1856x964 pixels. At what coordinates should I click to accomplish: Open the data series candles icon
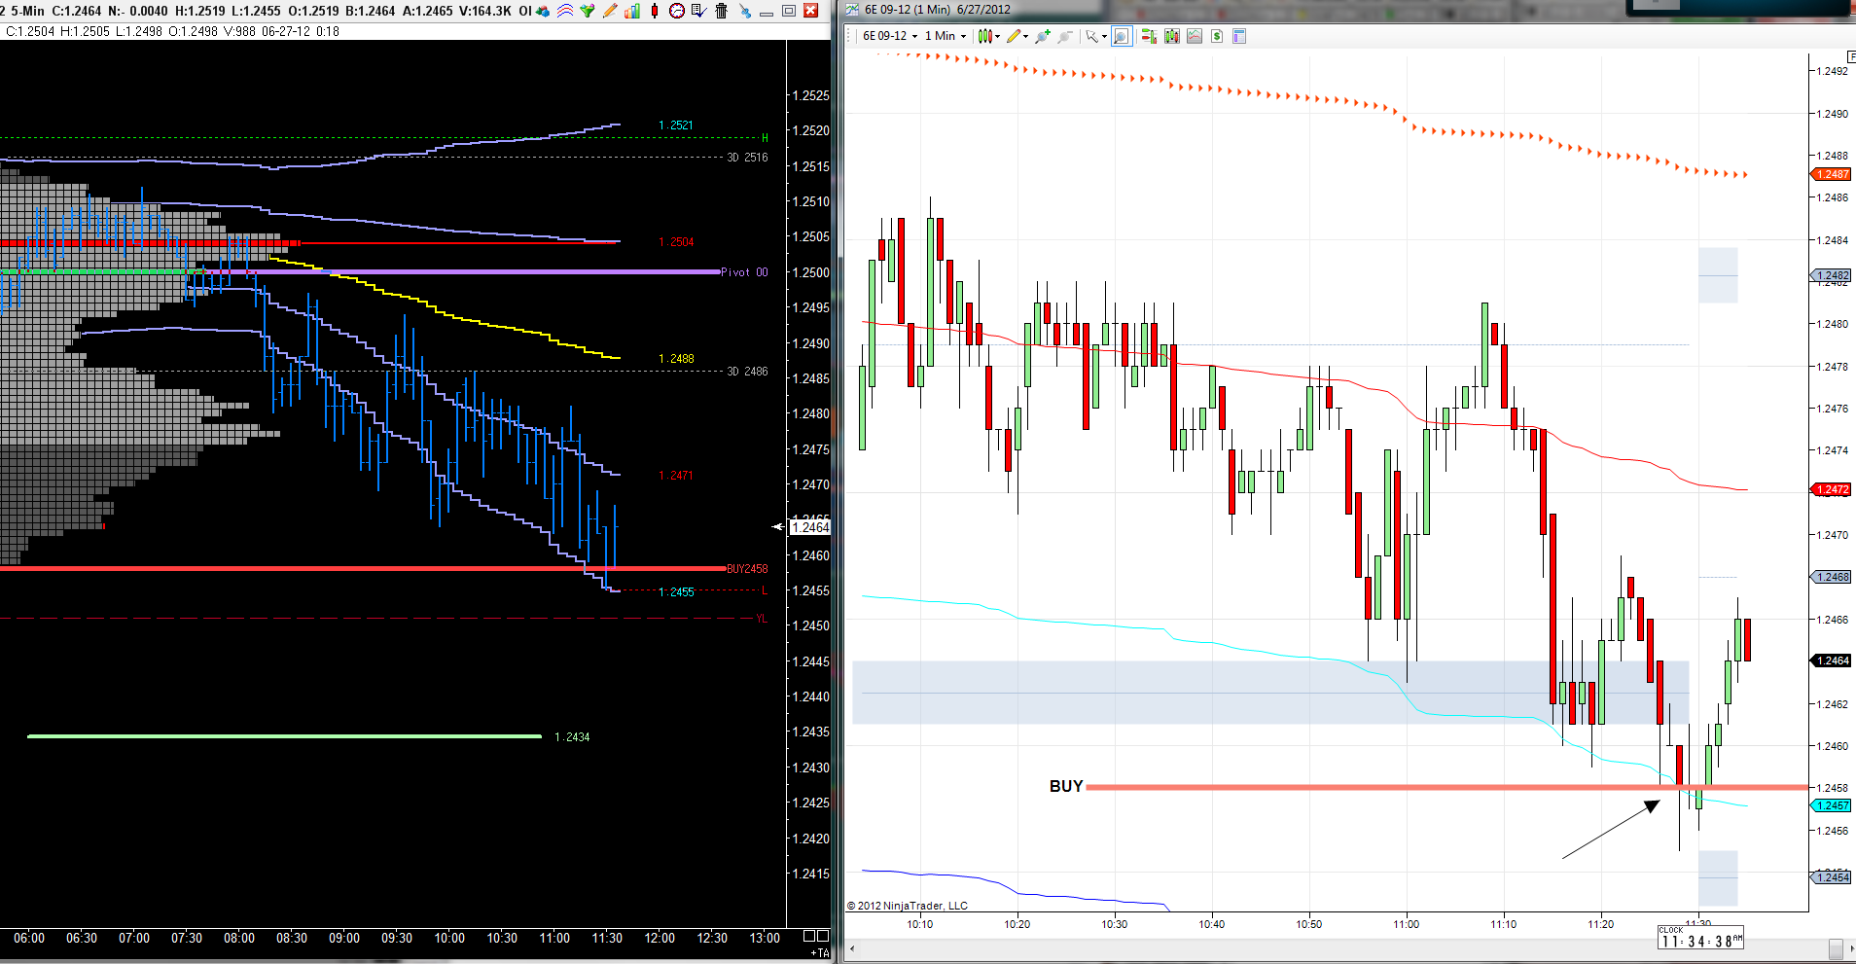(1171, 36)
